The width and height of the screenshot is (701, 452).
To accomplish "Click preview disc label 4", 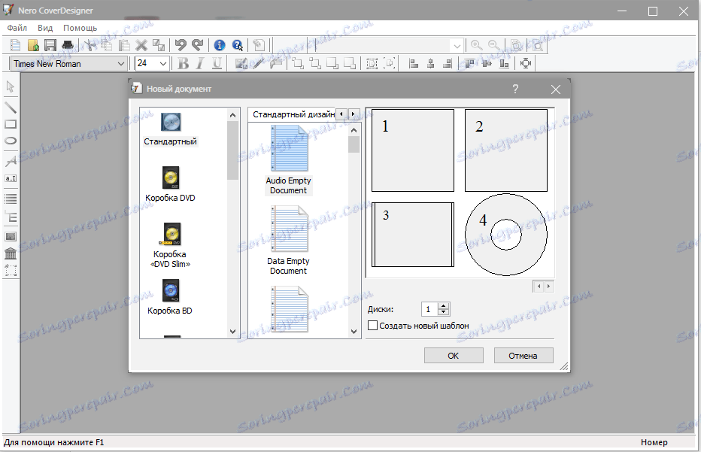I will 506,234.
